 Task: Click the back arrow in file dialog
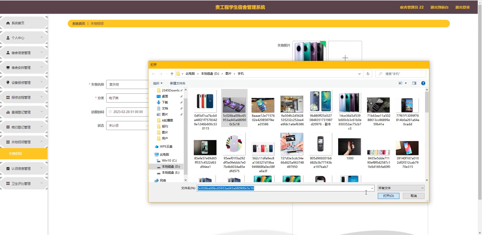153,74
